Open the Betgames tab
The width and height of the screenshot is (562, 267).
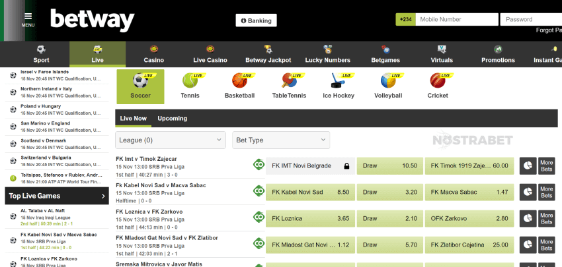(385, 54)
